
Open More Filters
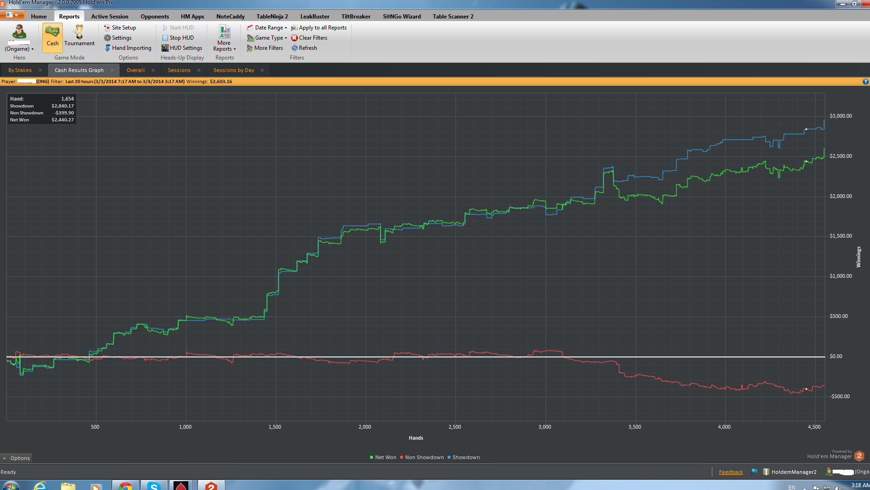[265, 48]
